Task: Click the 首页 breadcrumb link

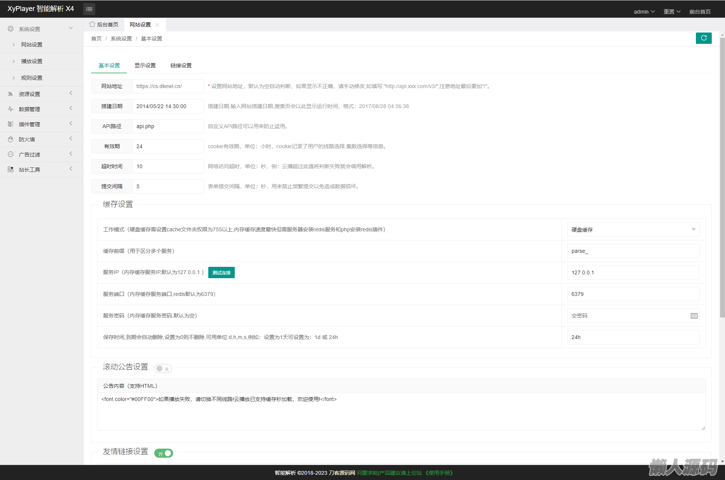Action: 96,39
